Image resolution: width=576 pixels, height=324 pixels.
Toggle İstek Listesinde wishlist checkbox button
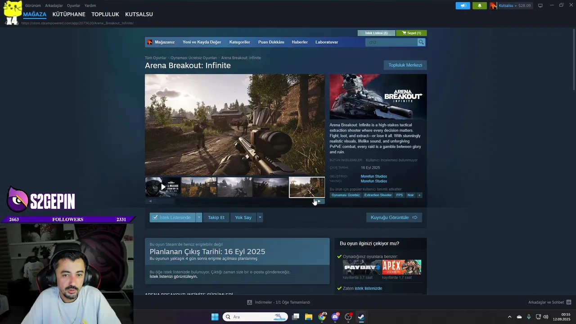(172, 217)
